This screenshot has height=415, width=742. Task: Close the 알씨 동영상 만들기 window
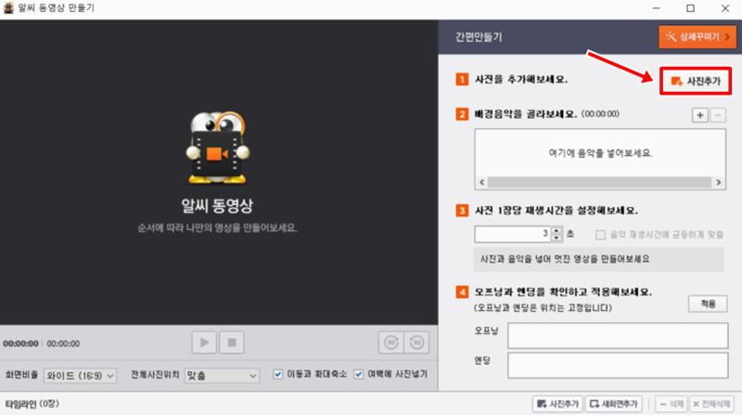(x=725, y=8)
